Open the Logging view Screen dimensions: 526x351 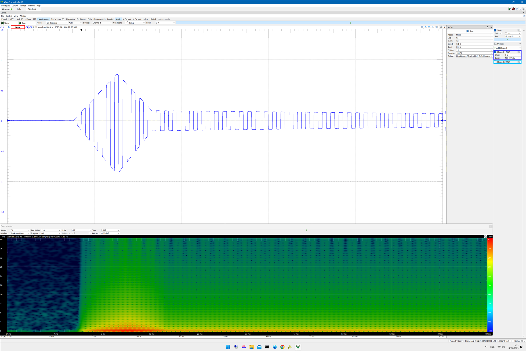111,19
